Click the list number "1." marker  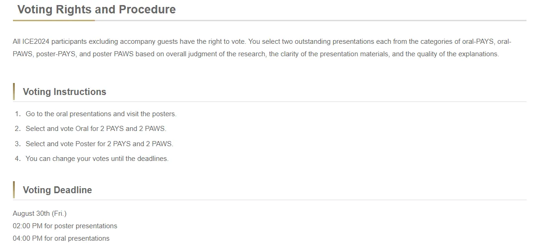[18, 114]
